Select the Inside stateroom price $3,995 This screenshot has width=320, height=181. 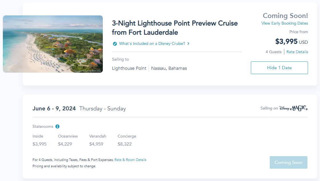(x=39, y=144)
